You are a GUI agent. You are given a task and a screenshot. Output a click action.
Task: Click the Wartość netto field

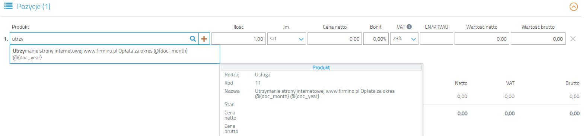click(x=482, y=39)
